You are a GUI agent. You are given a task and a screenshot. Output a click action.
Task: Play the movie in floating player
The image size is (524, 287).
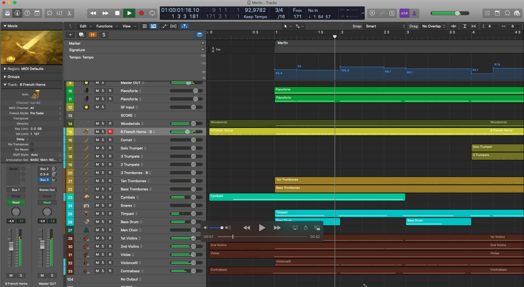[x=262, y=228]
